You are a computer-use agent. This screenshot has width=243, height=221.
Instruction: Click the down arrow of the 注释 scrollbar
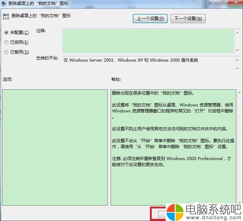coord(237,50)
